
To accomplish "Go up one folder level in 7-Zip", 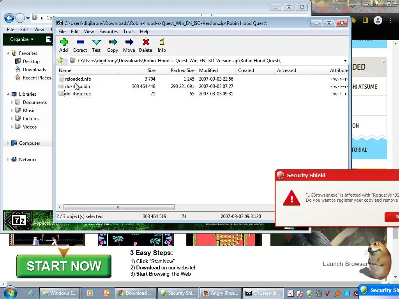I will click(61, 60).
